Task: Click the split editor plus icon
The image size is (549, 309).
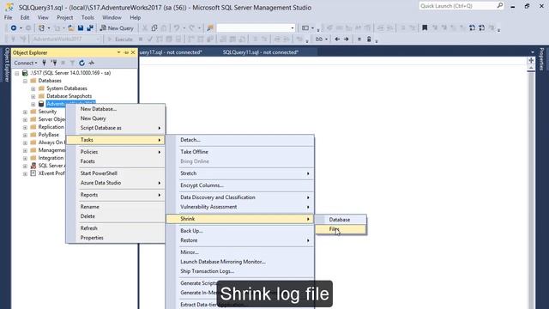Action: point(531,61)
